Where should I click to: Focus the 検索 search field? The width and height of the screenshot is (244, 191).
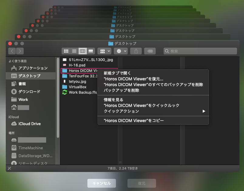[x=200, y=51]
